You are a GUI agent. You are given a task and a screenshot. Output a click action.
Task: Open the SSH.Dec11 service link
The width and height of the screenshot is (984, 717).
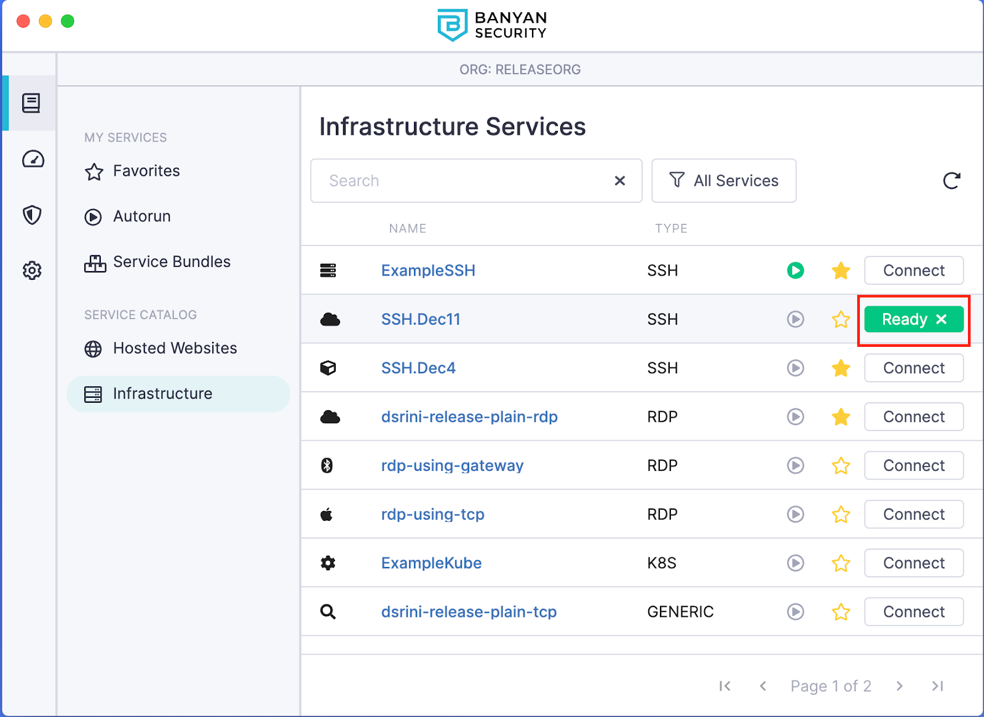[421, 319]
